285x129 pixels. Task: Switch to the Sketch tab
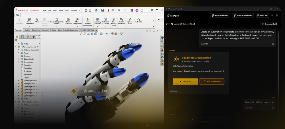click(x=27, y=30)
